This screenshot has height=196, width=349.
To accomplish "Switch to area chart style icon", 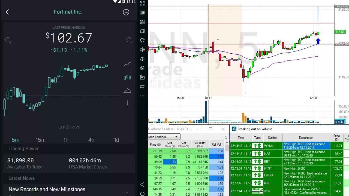I will tap(127, 90).
